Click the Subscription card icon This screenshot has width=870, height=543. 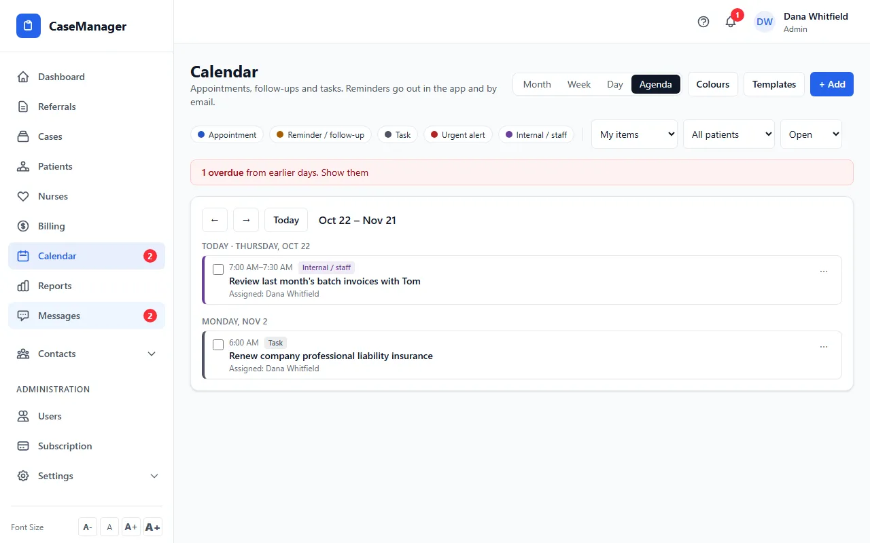[x=23, y=446]
